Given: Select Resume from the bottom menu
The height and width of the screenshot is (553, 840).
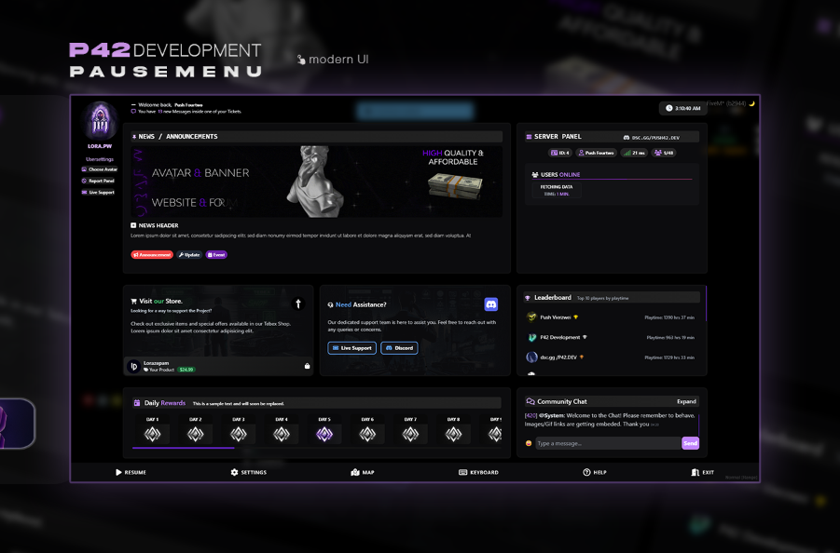Looking at the screenshot, I should tap(132, 472).
